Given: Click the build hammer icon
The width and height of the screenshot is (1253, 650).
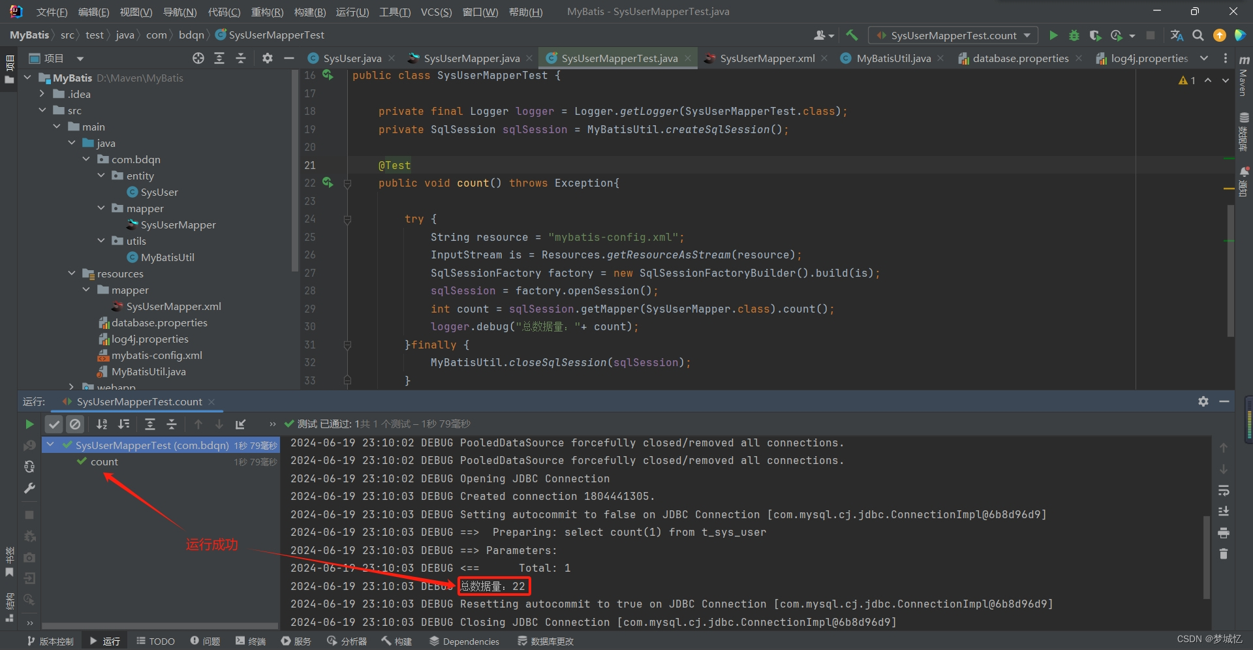Looking at the screenshot, I should tap(852, 35).
